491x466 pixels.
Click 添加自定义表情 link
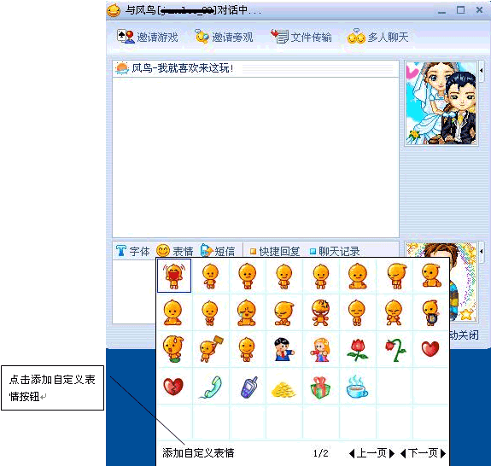point(198,453)
